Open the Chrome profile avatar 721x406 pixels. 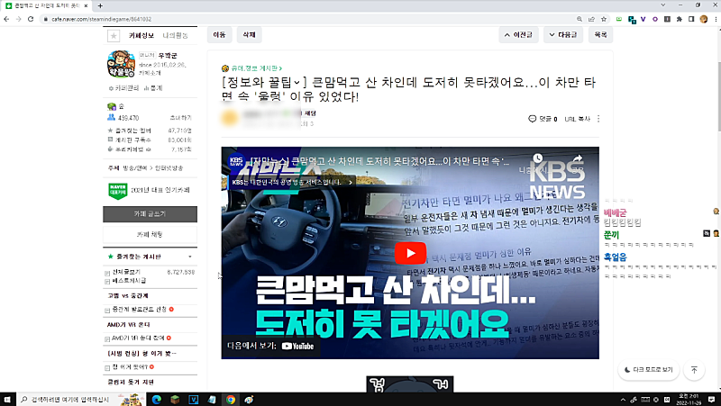coord(704,19)
